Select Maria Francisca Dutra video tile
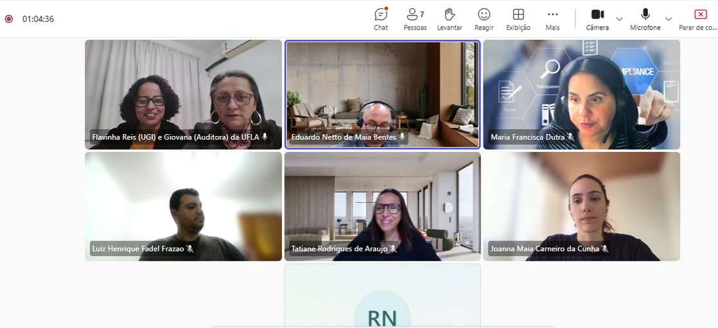Image resolution: width=718 pixels, height=328 pixels. [x=581, y=94]
